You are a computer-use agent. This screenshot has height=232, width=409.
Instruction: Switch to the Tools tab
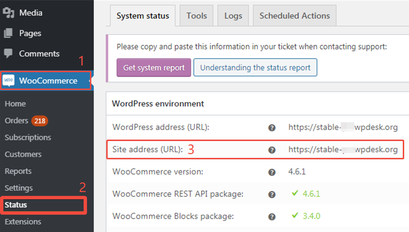pos(197,16)
